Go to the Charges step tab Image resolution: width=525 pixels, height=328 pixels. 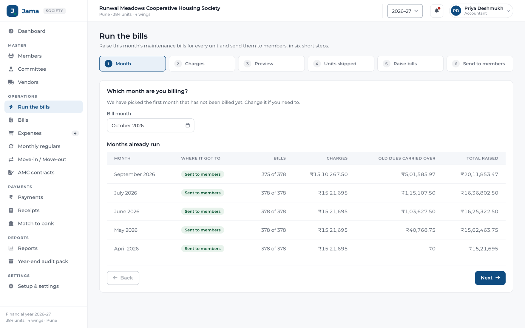click(202, 64)
